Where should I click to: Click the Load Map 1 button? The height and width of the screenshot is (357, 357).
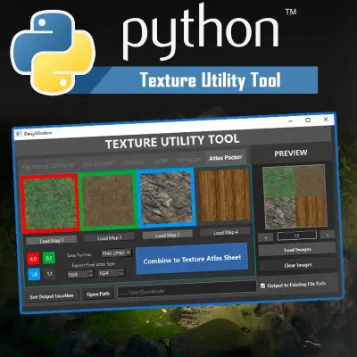click(52, 240)
